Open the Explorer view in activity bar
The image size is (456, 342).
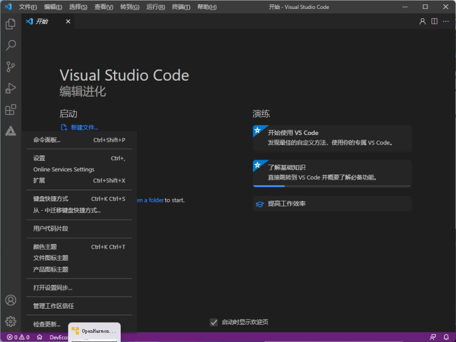coord(11,24)
